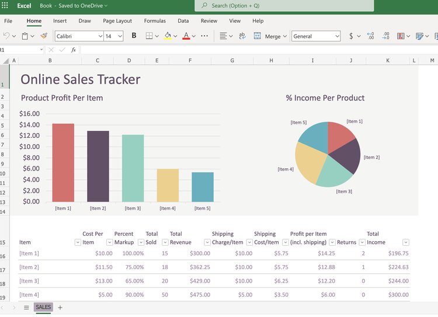The width and height of the screenshot is (438, 317).
Task: Click the Undo icon
Action: coord(6,36)
